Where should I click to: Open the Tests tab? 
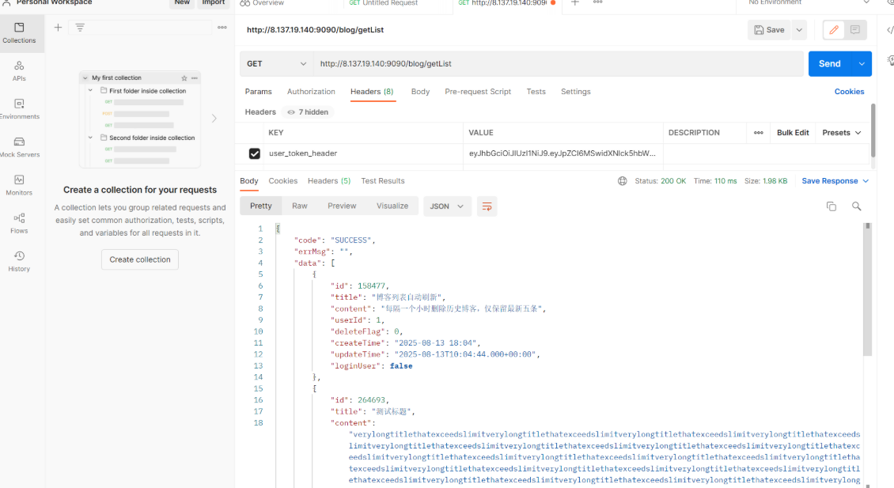pyautogui.click(x=536, y=92)
